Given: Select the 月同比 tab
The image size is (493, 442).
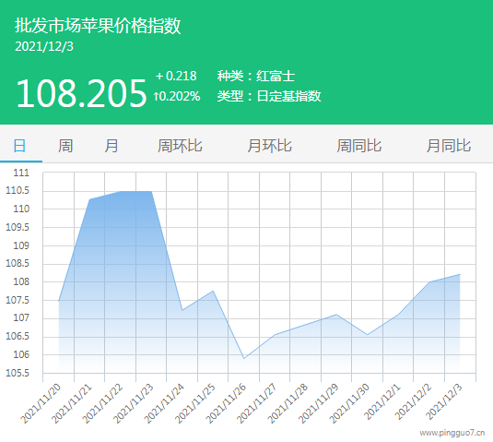Looking at the screenshot, I should [x=449, y=146].
